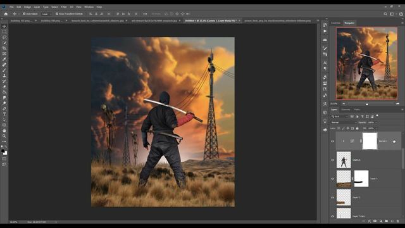The height and width of the screenshot is (228, 405).
Task: Open the Image menu
Action: pos(27,7)
